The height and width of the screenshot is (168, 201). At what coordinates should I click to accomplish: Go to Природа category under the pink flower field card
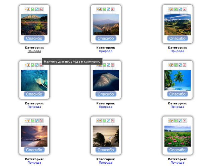coord(178,163)
